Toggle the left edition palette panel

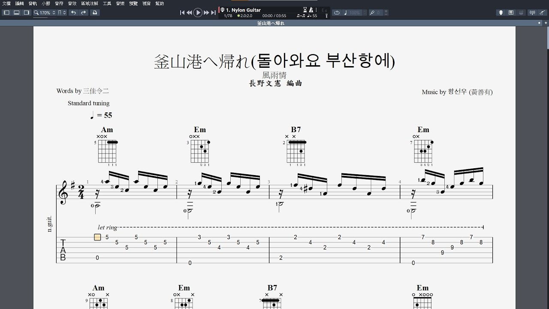(6, 12)
